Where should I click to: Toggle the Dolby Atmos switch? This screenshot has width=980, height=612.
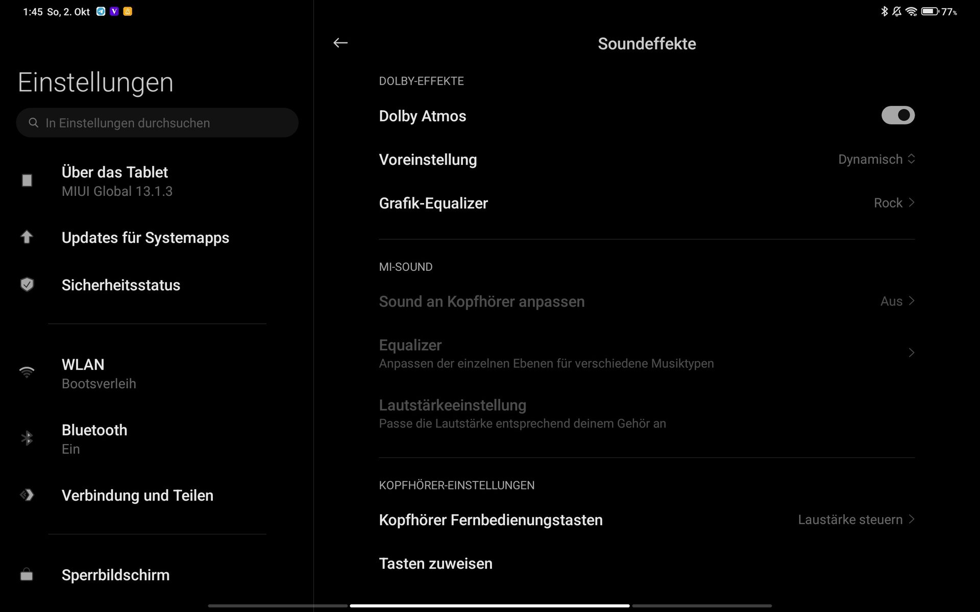(x=898, y=115)
